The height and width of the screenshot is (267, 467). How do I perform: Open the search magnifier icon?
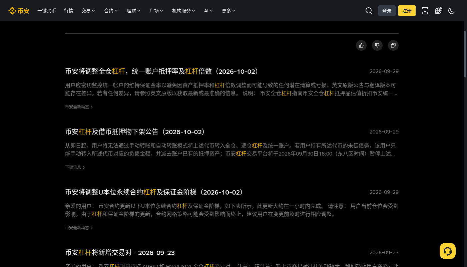point(369,11)
